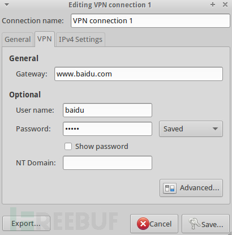Click the red X icon on Cancel
The image size is (232, 235).
(x=143, y=224)
